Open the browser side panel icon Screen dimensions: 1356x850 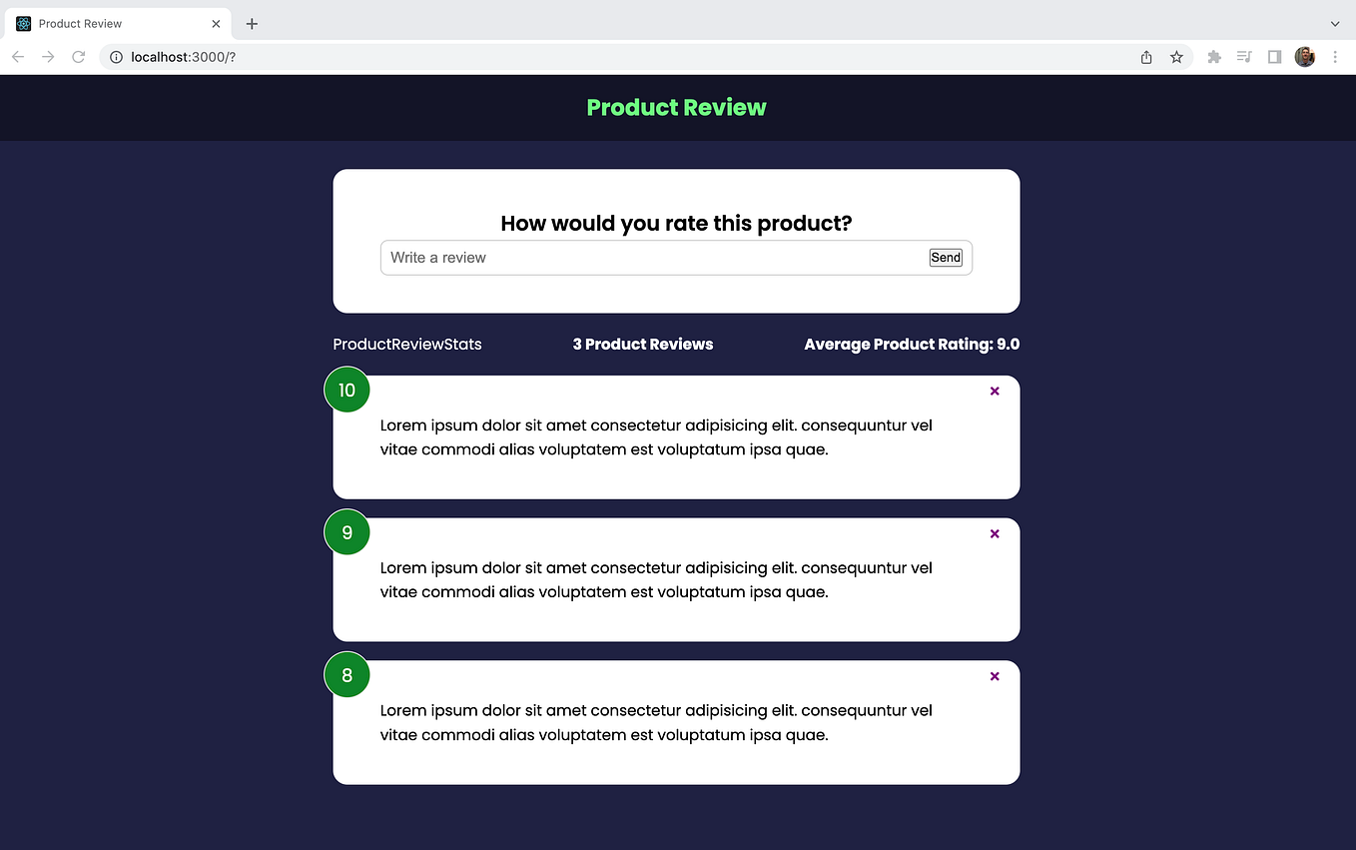point(1274,57)
